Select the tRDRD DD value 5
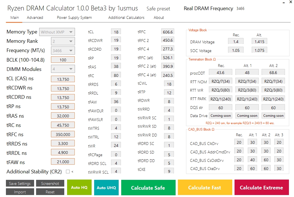This screenshot has height=197, width=294. click(169, 163)
